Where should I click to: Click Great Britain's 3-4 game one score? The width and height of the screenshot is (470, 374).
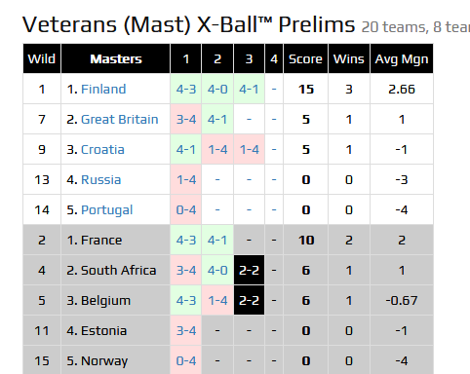(186, 120)
